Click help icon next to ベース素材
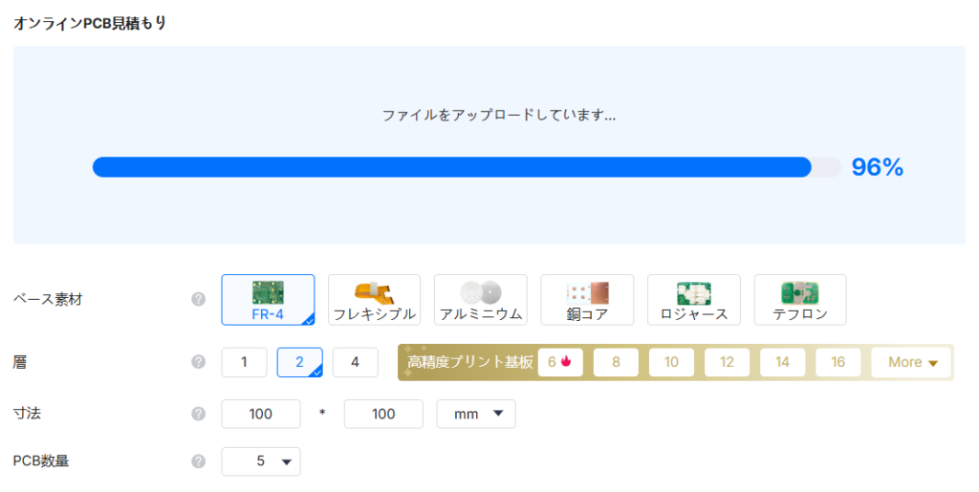This screenshot has width=979, height=492. (199, 300)
